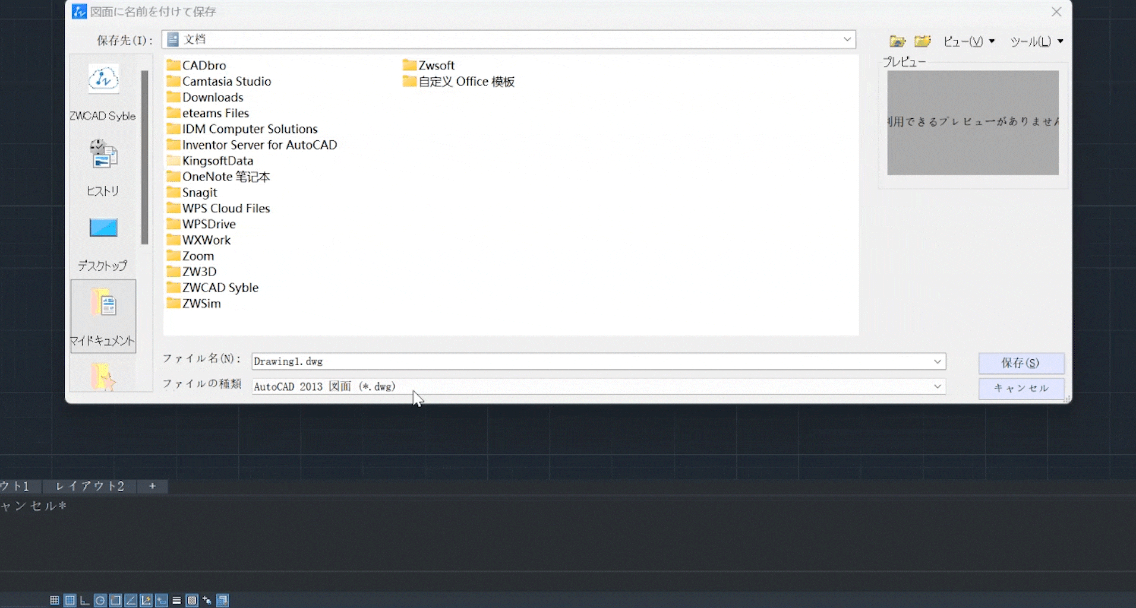Expand the 保存先 location combo box
The height and width of the screenshot is (608, 1136).
pos(847,39)
